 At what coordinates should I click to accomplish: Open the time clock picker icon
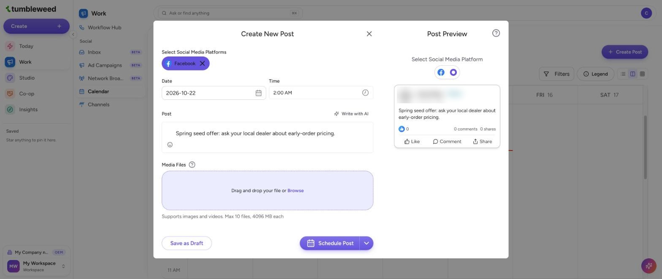click(x=365, y=93)
